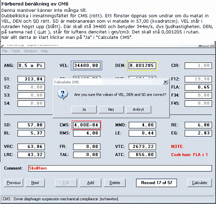Select the S1 field 313,04
Viewport: 216px width, 204px height.
[x=31, y=79]
